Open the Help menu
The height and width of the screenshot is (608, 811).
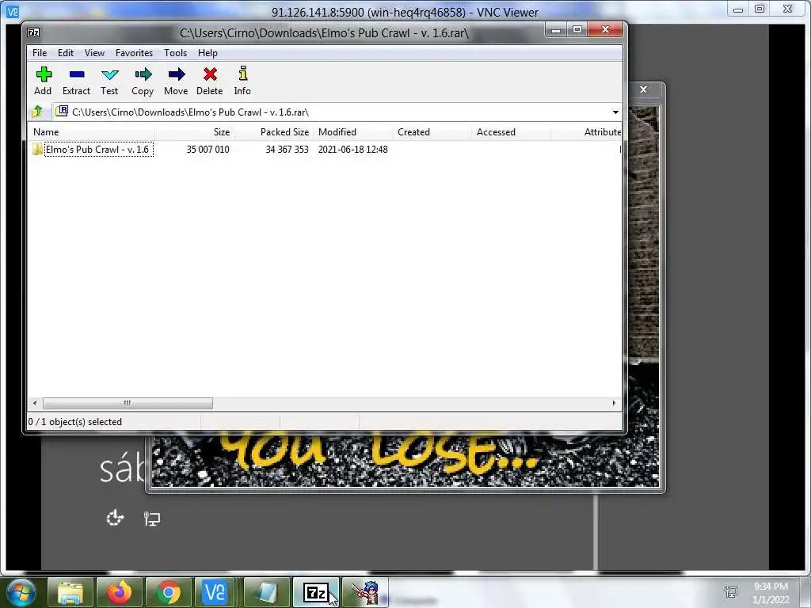point(208,53)
